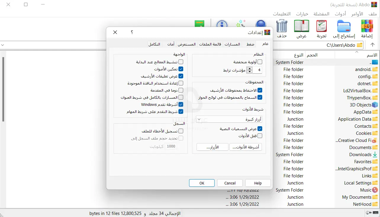Click the أشرطة الأدوات (Toolbars) button
Screen dimensions: 380x217
coord(246,147)
